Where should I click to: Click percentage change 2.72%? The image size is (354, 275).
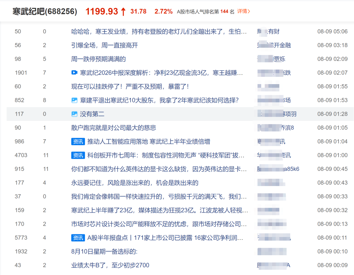tap(164, 11)
